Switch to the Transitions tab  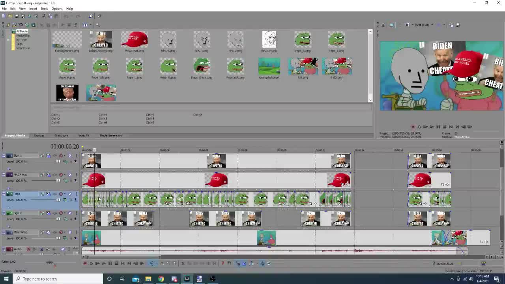(x=62, y=135)
